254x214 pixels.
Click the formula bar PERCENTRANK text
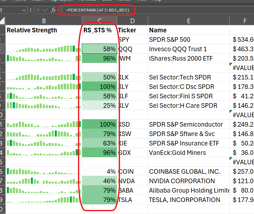pos(97,10)
